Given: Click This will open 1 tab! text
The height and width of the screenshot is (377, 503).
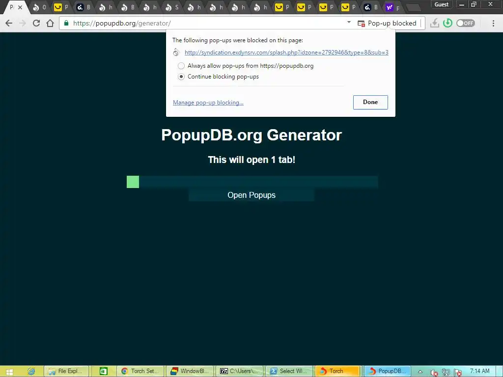Looking at the screenshot, I should [x=251, y=160].
